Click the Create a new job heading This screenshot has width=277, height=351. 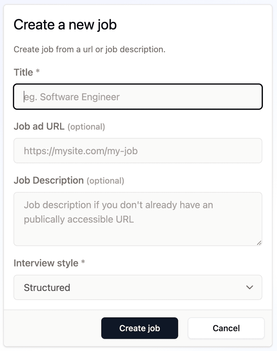pos(65,24)
